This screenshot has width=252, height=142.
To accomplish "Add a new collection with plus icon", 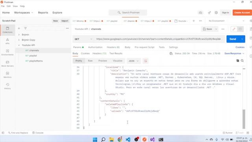I will pyautogui.click(x=19, y=28).
